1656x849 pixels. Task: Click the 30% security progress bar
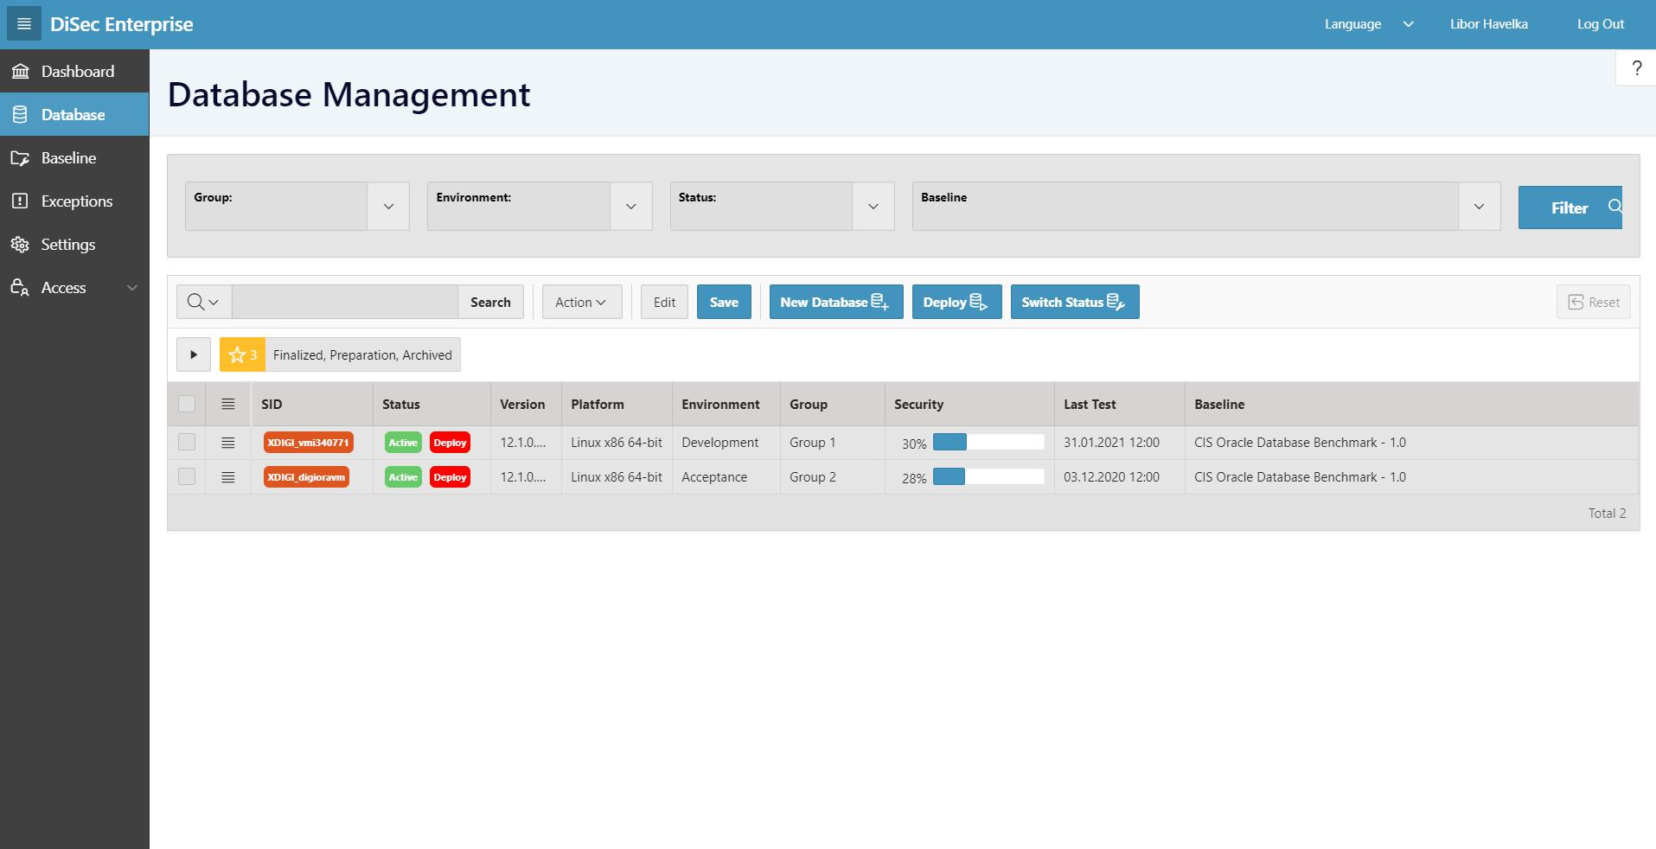(988, 443)
